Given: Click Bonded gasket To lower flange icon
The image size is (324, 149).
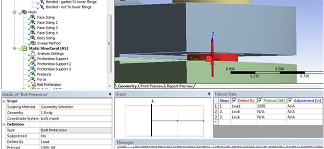Looking at the screenshot, I should coord(42,2).
